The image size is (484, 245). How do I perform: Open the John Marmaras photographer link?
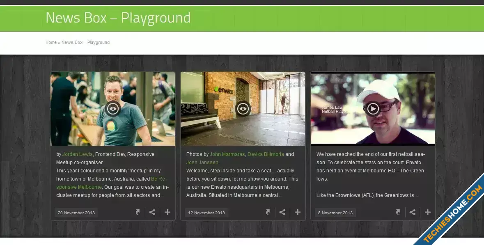coord(227,154)
